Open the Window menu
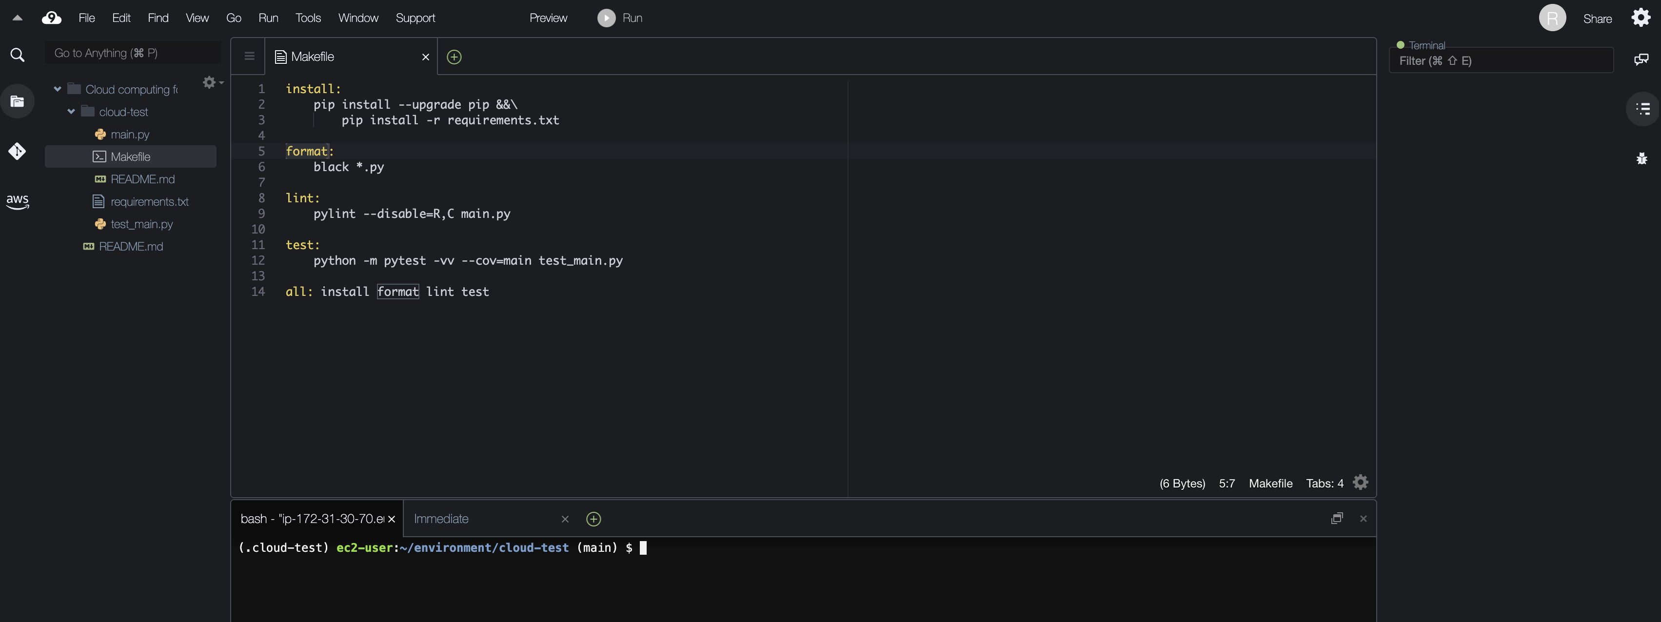1661x622 pixels. (x=358, y=18)
